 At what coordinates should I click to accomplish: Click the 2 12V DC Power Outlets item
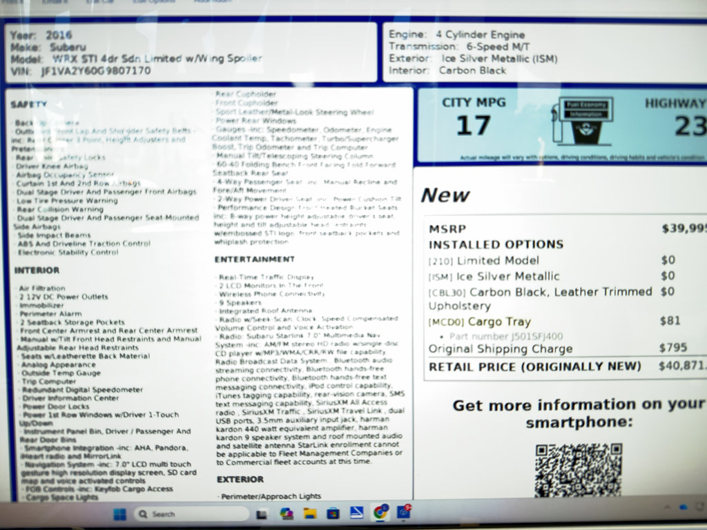[x=64, y=297]
